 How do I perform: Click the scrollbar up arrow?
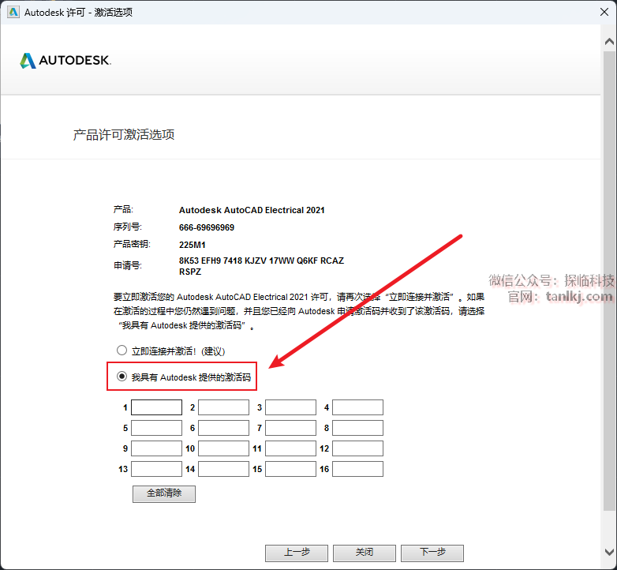[609, 41]
